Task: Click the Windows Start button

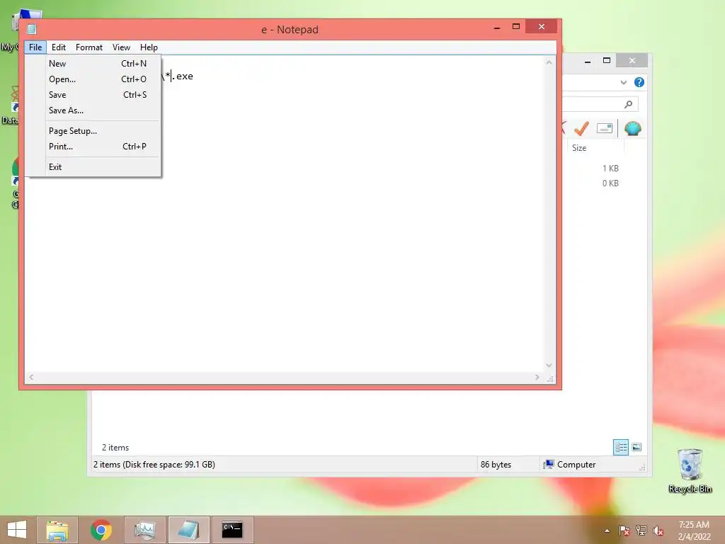Action: pyautogui.click(x=17, y=530)
